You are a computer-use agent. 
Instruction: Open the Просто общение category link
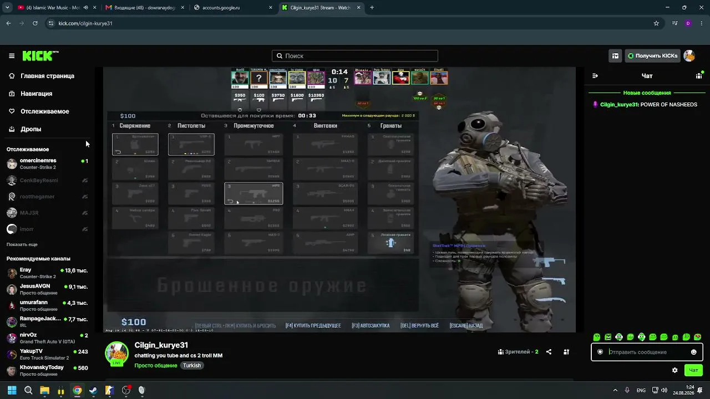[x=156, y=366]
